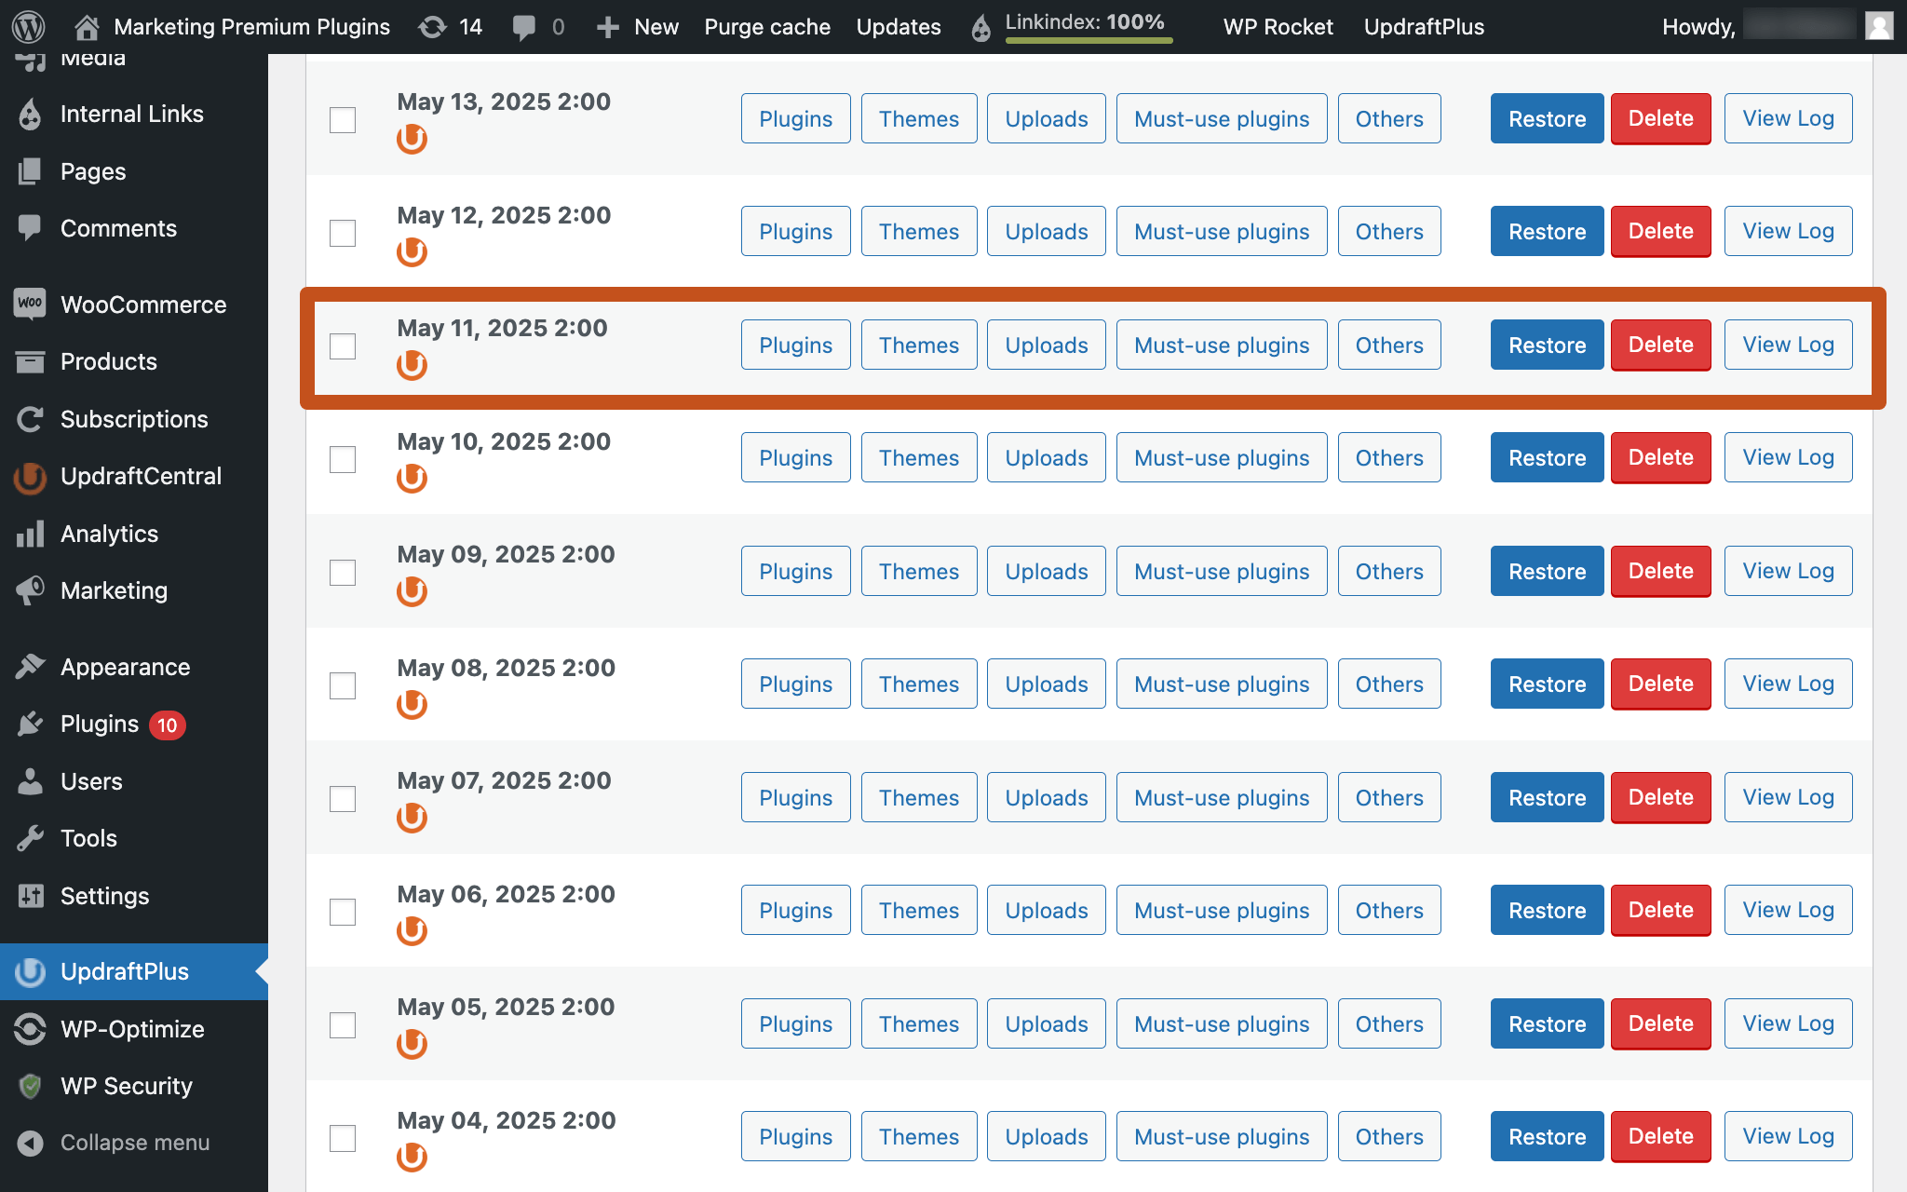Select WP Rocket from the admin bar

pos(1278,26)
